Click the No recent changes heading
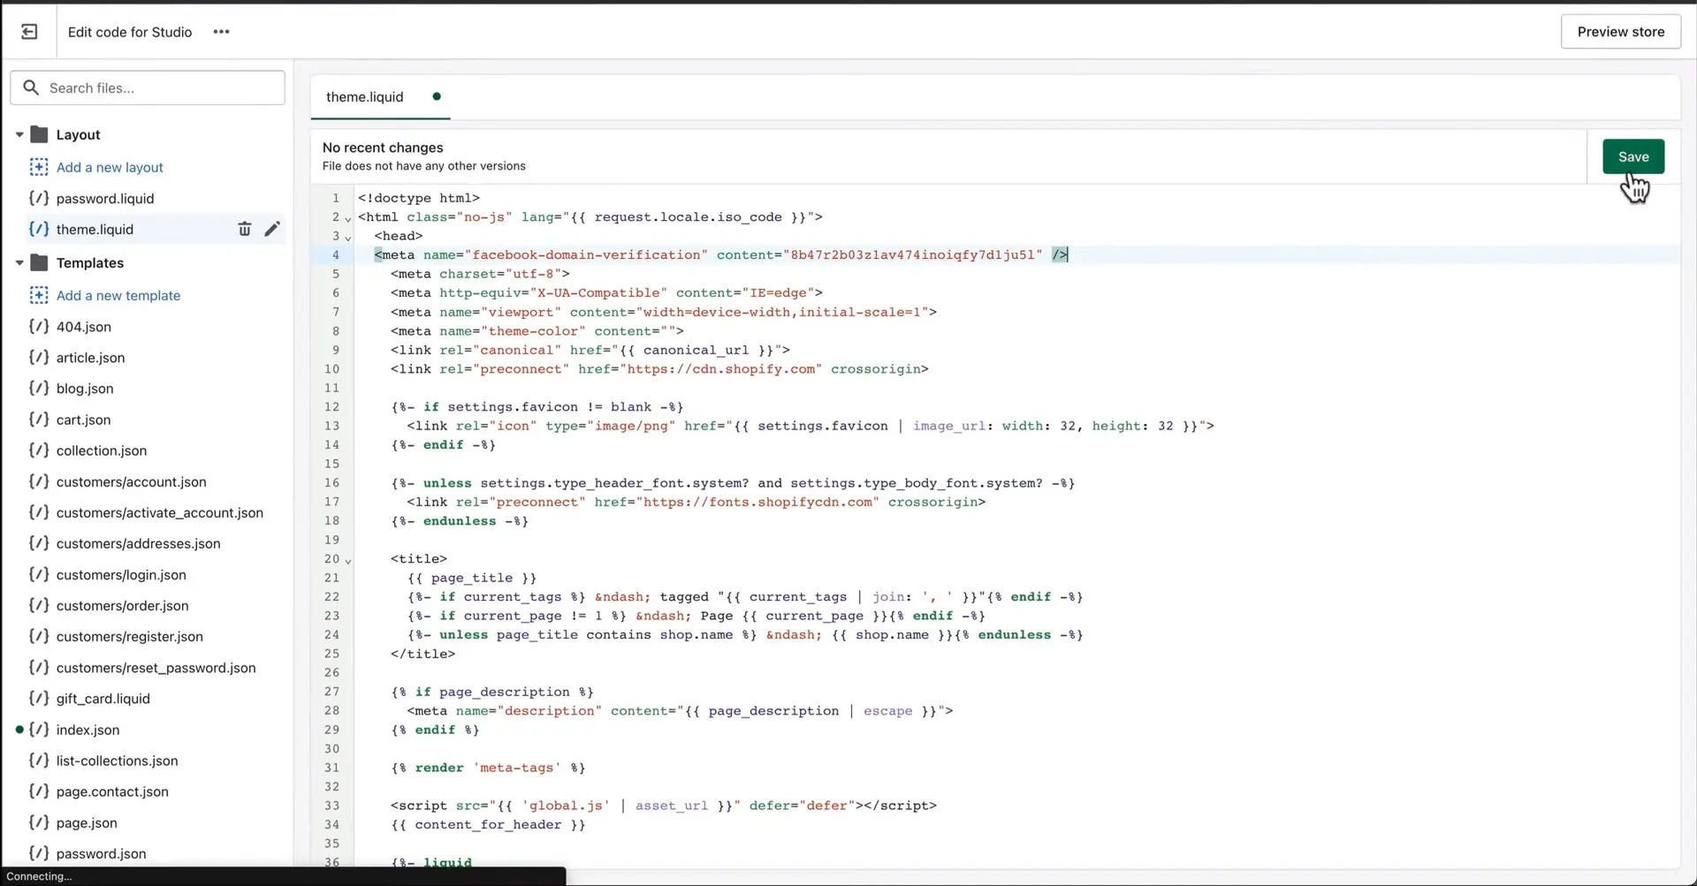The width and height of the screenshot is (1697, 886). (383, 148)
